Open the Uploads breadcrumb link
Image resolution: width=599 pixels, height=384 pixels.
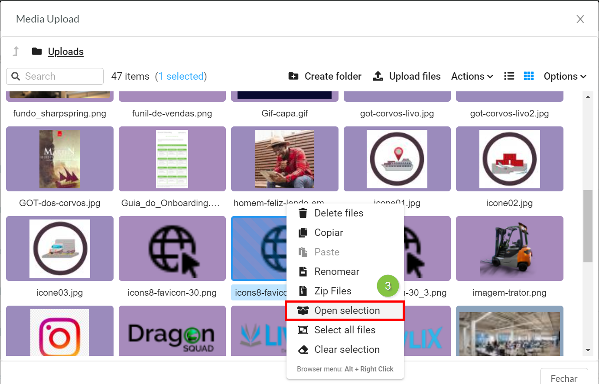click(x=66, y=52)
